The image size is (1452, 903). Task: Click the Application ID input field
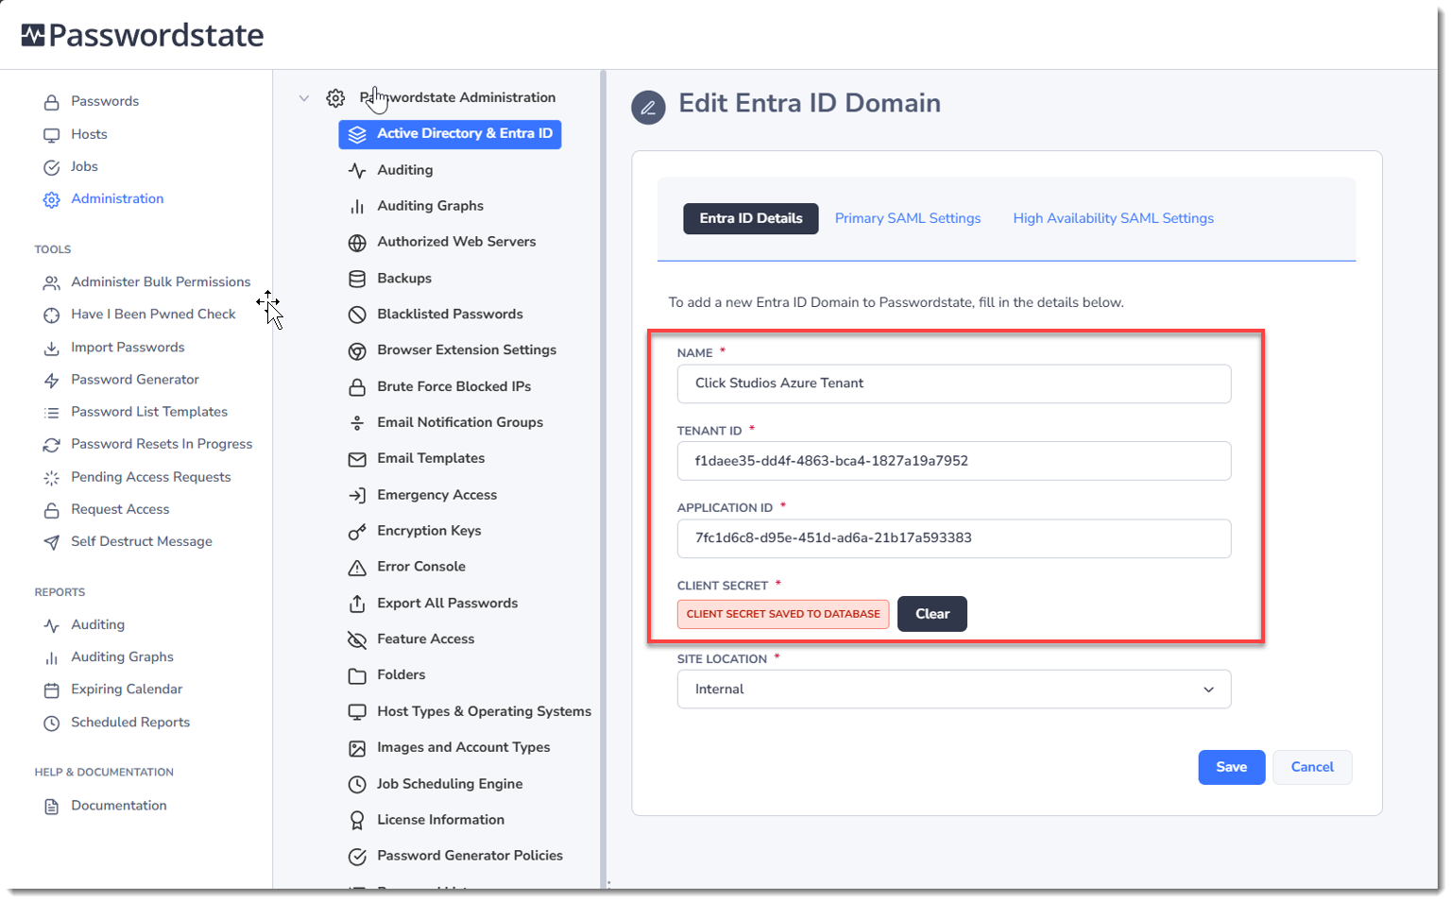point(954,538)
